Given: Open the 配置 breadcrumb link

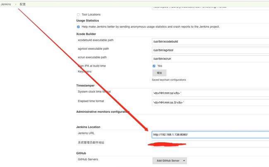Looking at the screenshot, I should 22,4.
